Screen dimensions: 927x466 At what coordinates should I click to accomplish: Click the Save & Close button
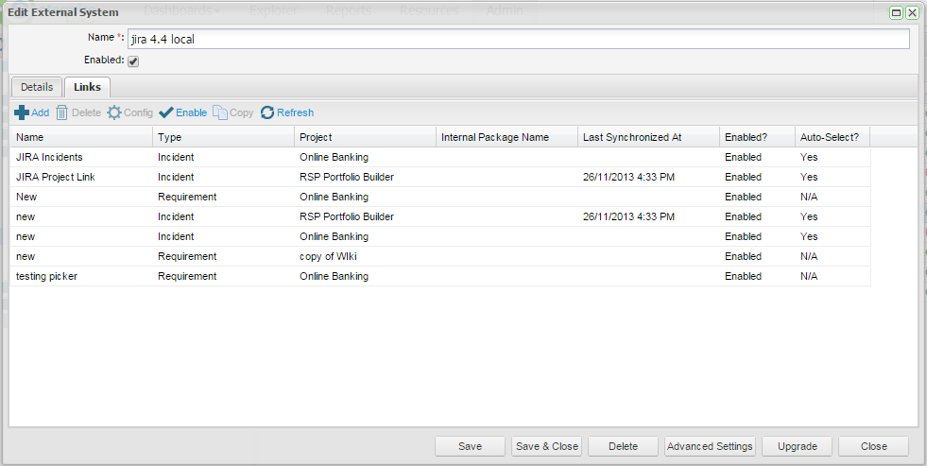pos(546,446)
